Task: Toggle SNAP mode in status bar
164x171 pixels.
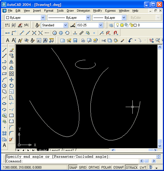Action: [x=73, y=167]
